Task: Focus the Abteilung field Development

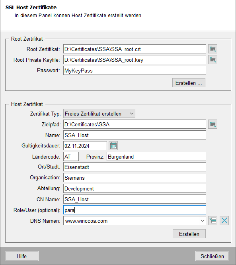Action: [135, 188]
